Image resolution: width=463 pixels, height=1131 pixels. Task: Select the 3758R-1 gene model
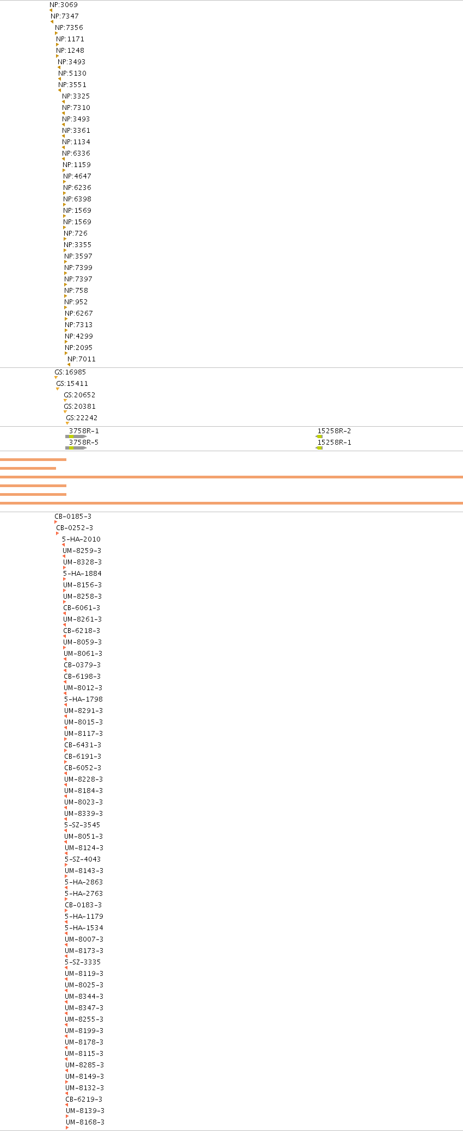click(x=76, y=437)
